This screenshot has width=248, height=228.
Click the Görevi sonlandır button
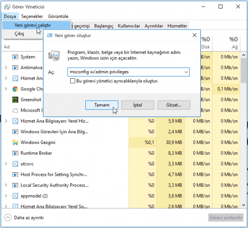point(226,218)
